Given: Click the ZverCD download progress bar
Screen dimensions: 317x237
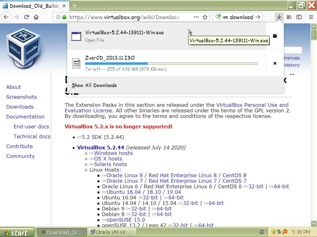Looking at the screenshot, I should 172,64.
